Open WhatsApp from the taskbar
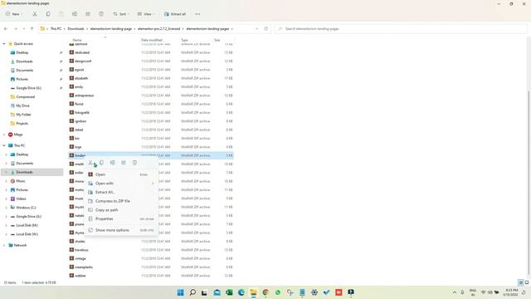This screenshot has width=531, height=299. [278, 292]
